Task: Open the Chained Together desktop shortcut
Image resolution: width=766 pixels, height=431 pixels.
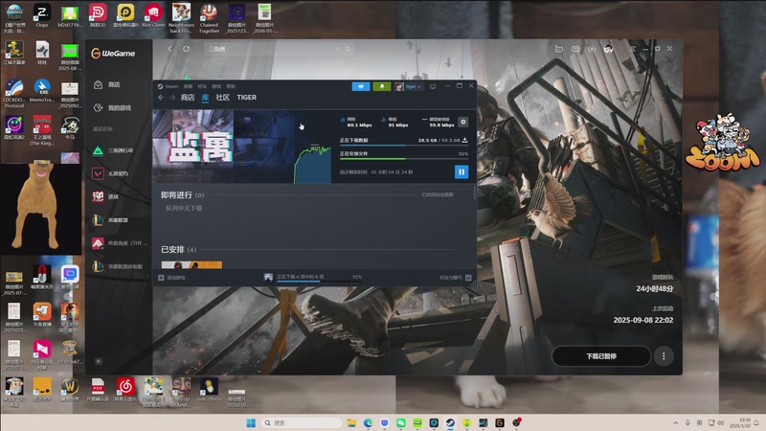Action: click(x=209, y=18)
